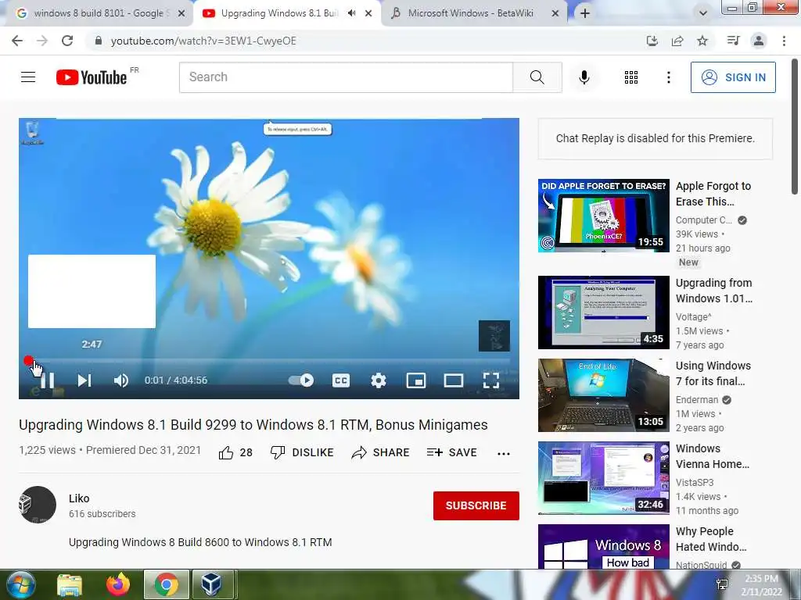801x600 pixels.
Task: Open Chrome profile avatar
Action: click(x=759, y=41)
